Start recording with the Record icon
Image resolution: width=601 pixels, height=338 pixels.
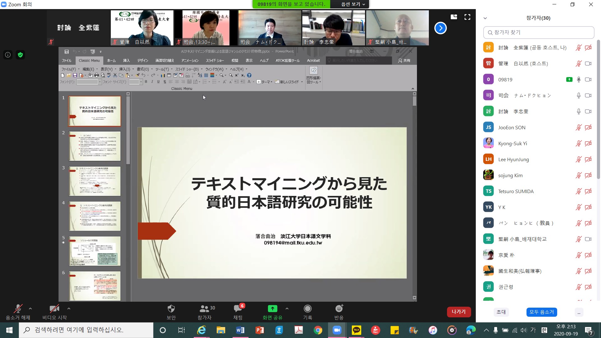click(307, 309)
